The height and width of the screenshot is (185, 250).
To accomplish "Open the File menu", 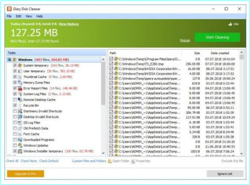I will pos(9,16).
